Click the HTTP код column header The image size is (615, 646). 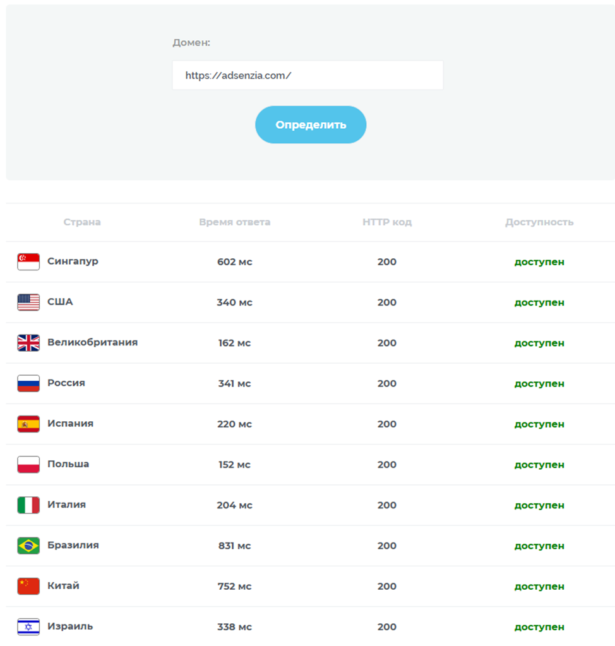tap(387, 222)
